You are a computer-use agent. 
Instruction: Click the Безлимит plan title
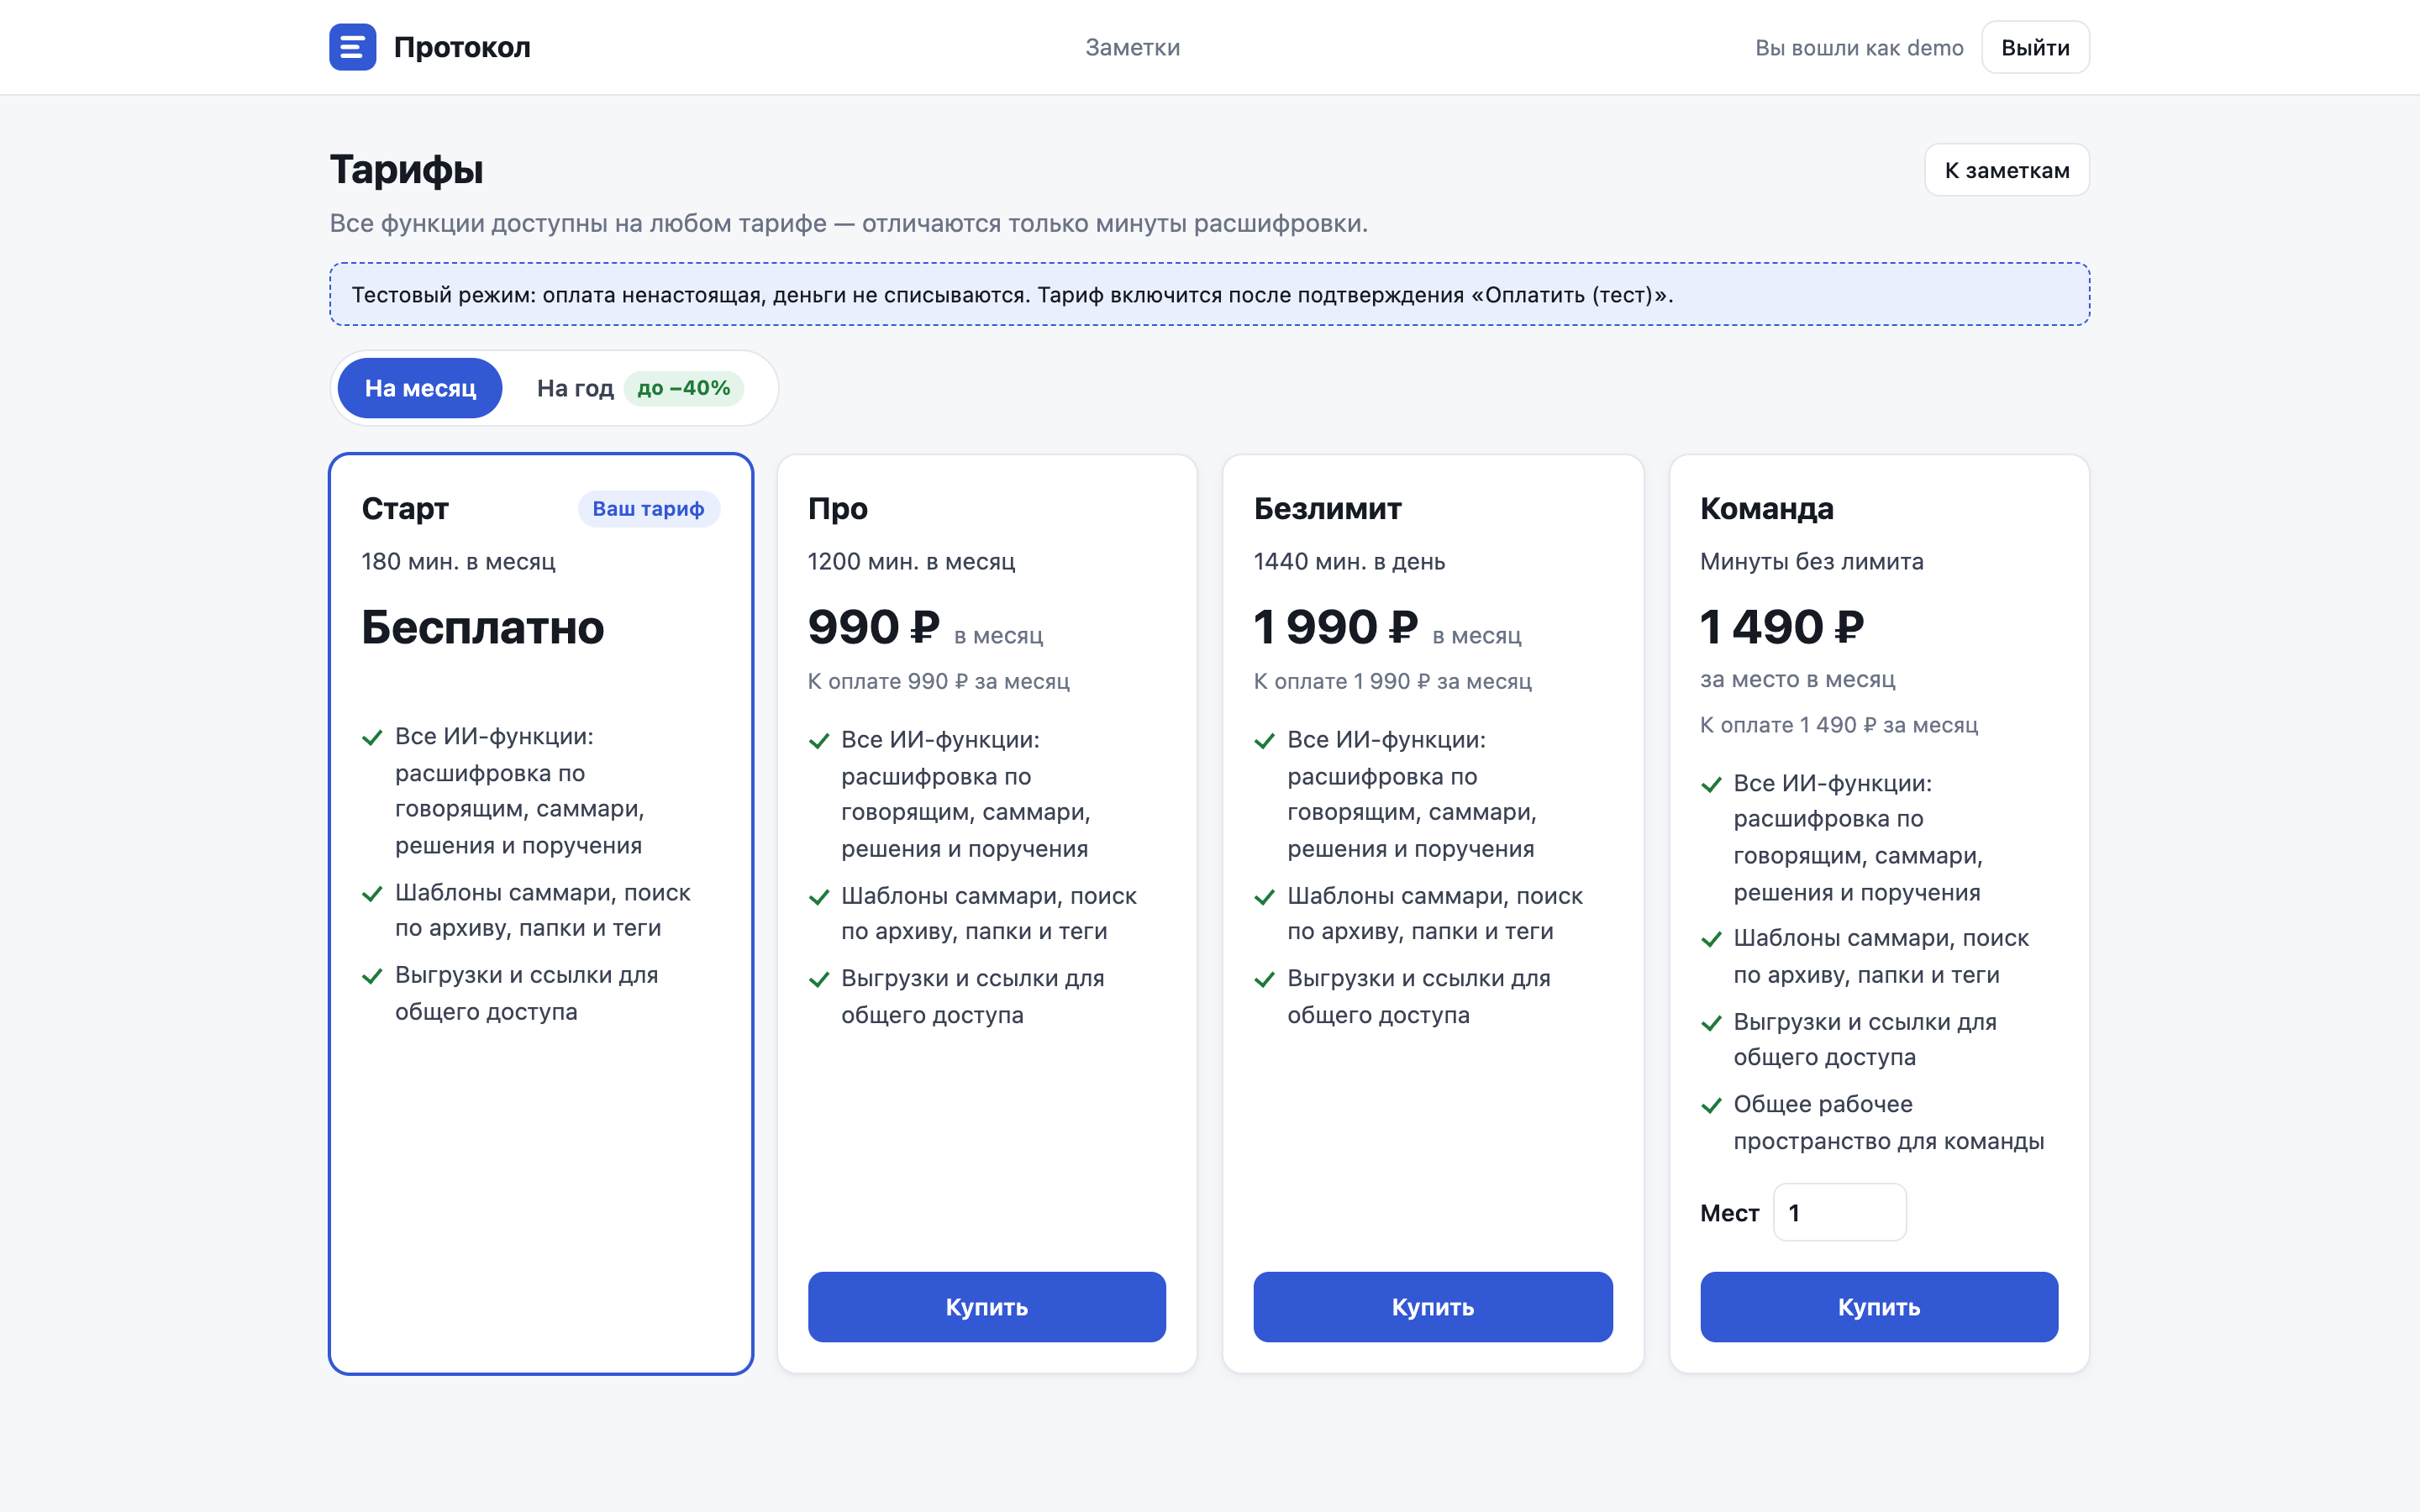[1327, 509]
